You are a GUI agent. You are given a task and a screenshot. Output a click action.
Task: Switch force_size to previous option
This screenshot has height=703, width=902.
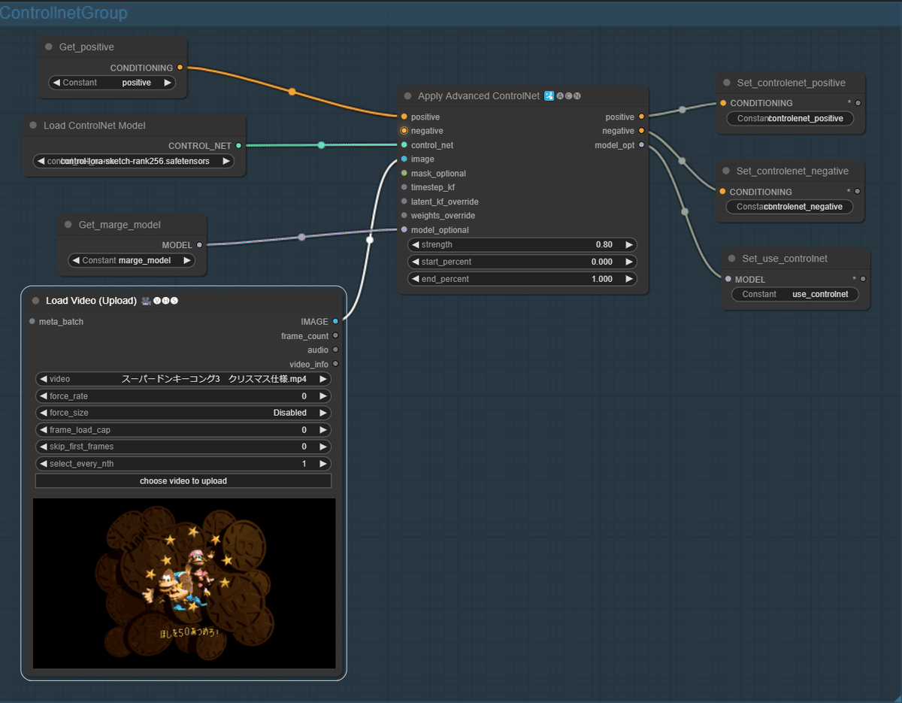pos(43,413)
